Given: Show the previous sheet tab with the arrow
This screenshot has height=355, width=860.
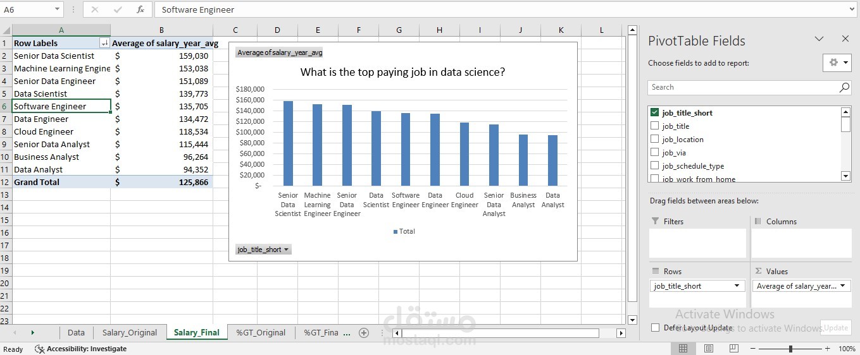Looking at the screenshot, I should [15, 333].
